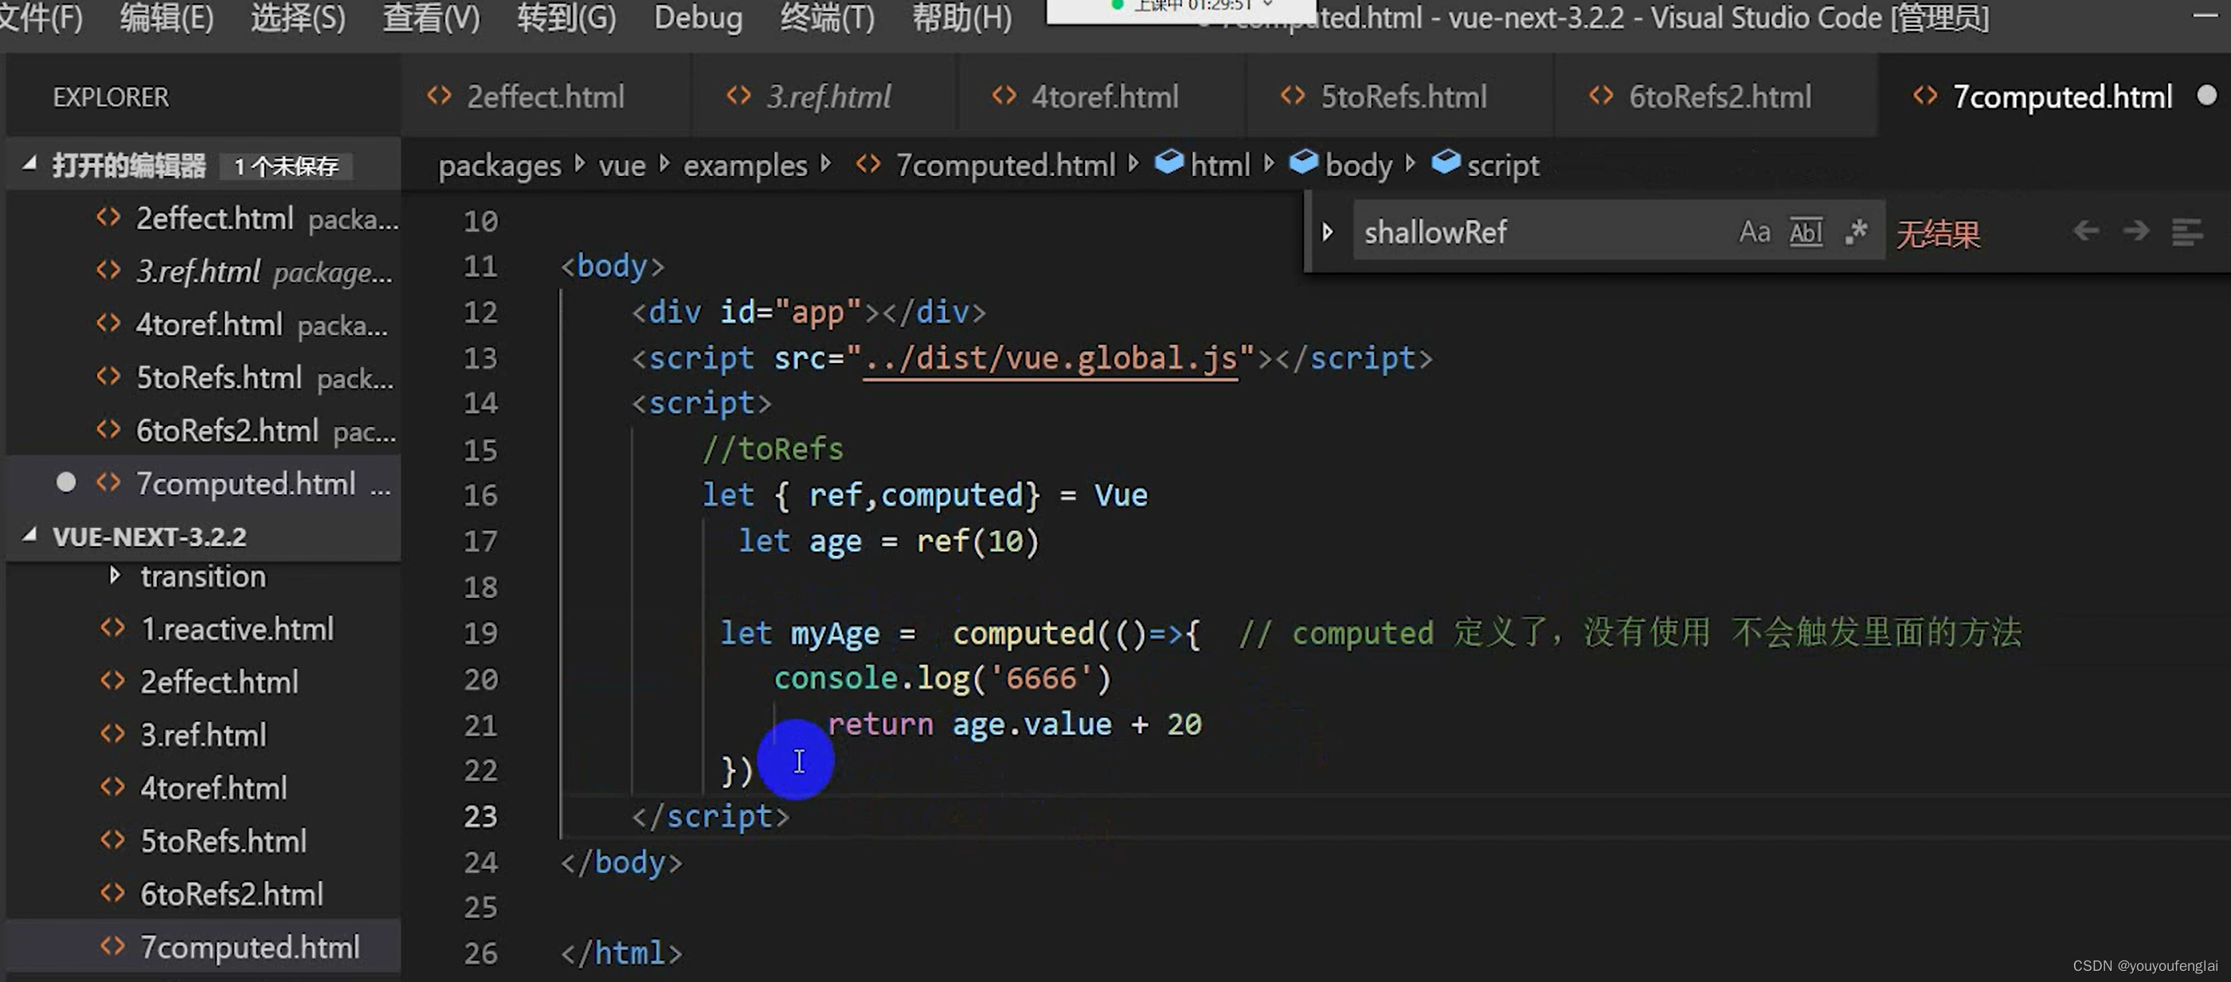Click unsaved dot on 7computed.html tab

point(2207,96)
